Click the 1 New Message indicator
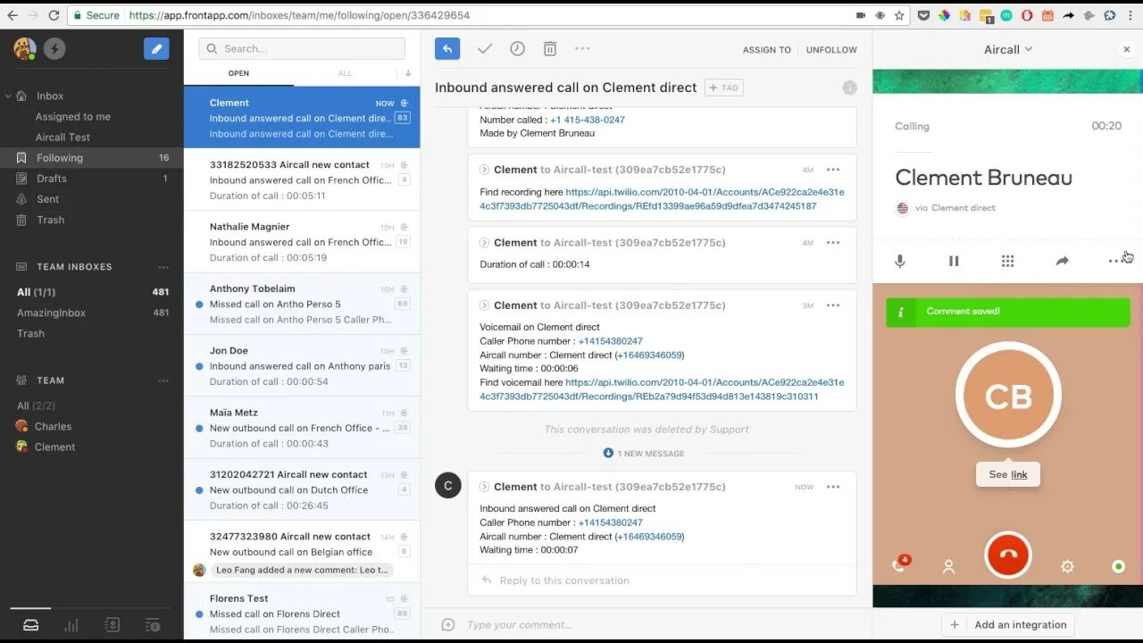 coord(644,454)
